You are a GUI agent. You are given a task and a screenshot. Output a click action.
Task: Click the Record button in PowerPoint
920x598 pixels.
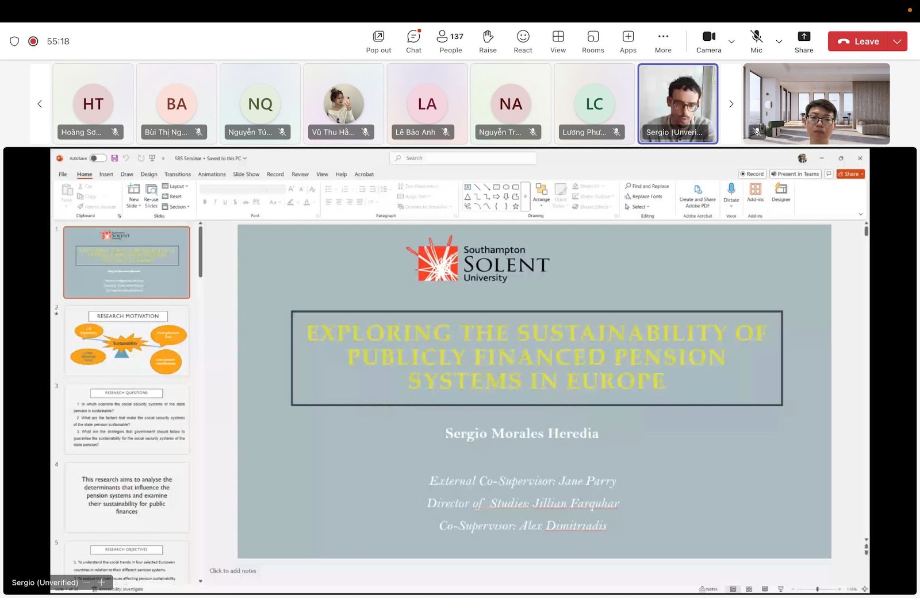[752, 174]
